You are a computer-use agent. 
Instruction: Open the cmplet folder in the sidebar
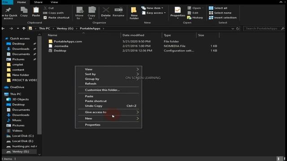tap(17, 64)
